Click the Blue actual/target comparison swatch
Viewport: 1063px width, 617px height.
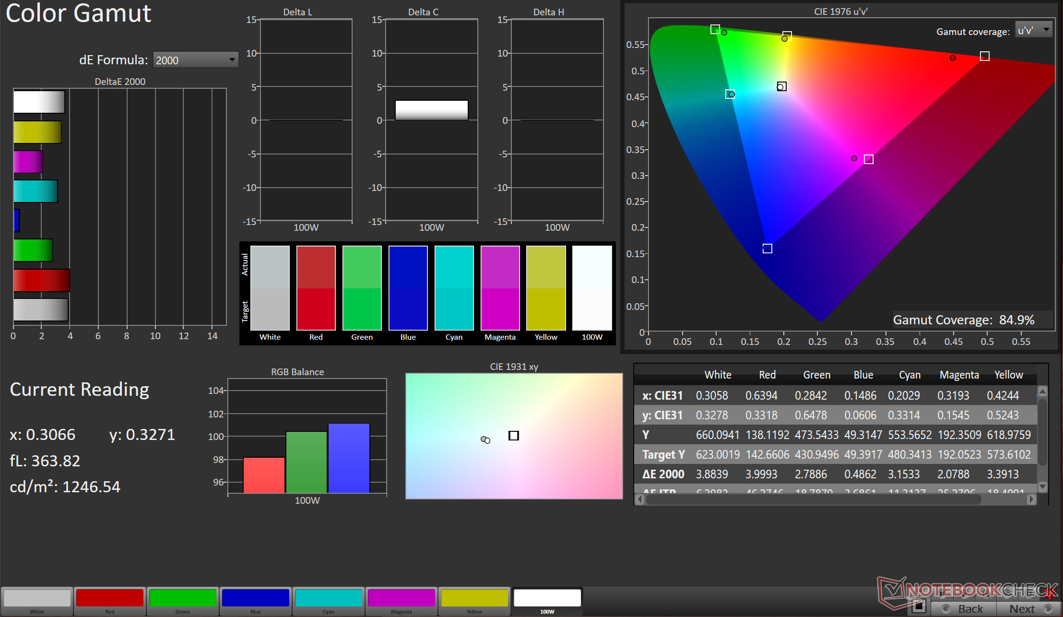(408, 288)
